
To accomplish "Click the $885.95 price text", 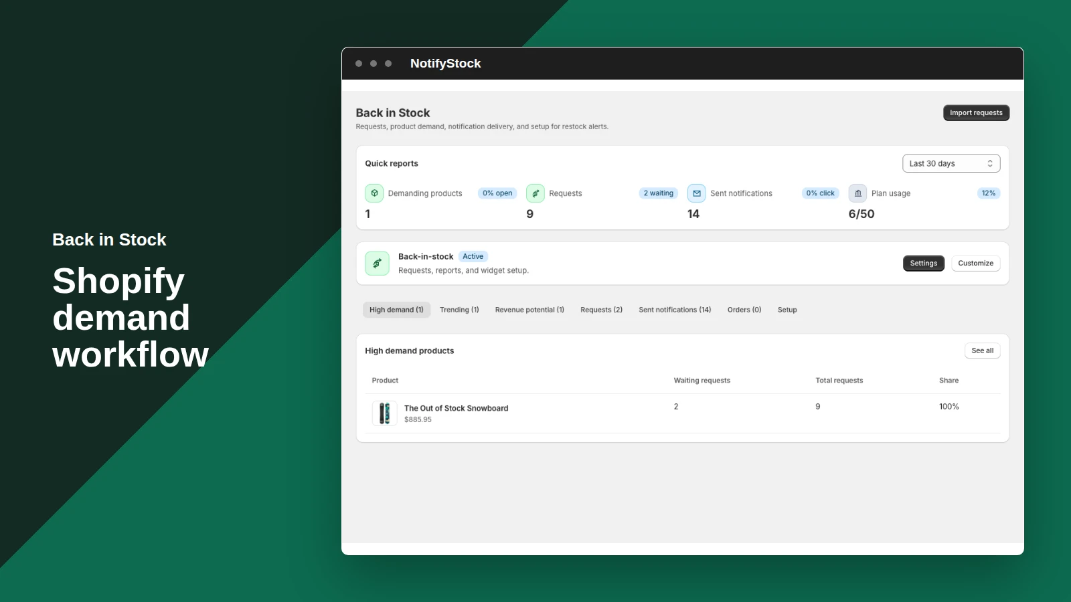I will pos(418,419).
